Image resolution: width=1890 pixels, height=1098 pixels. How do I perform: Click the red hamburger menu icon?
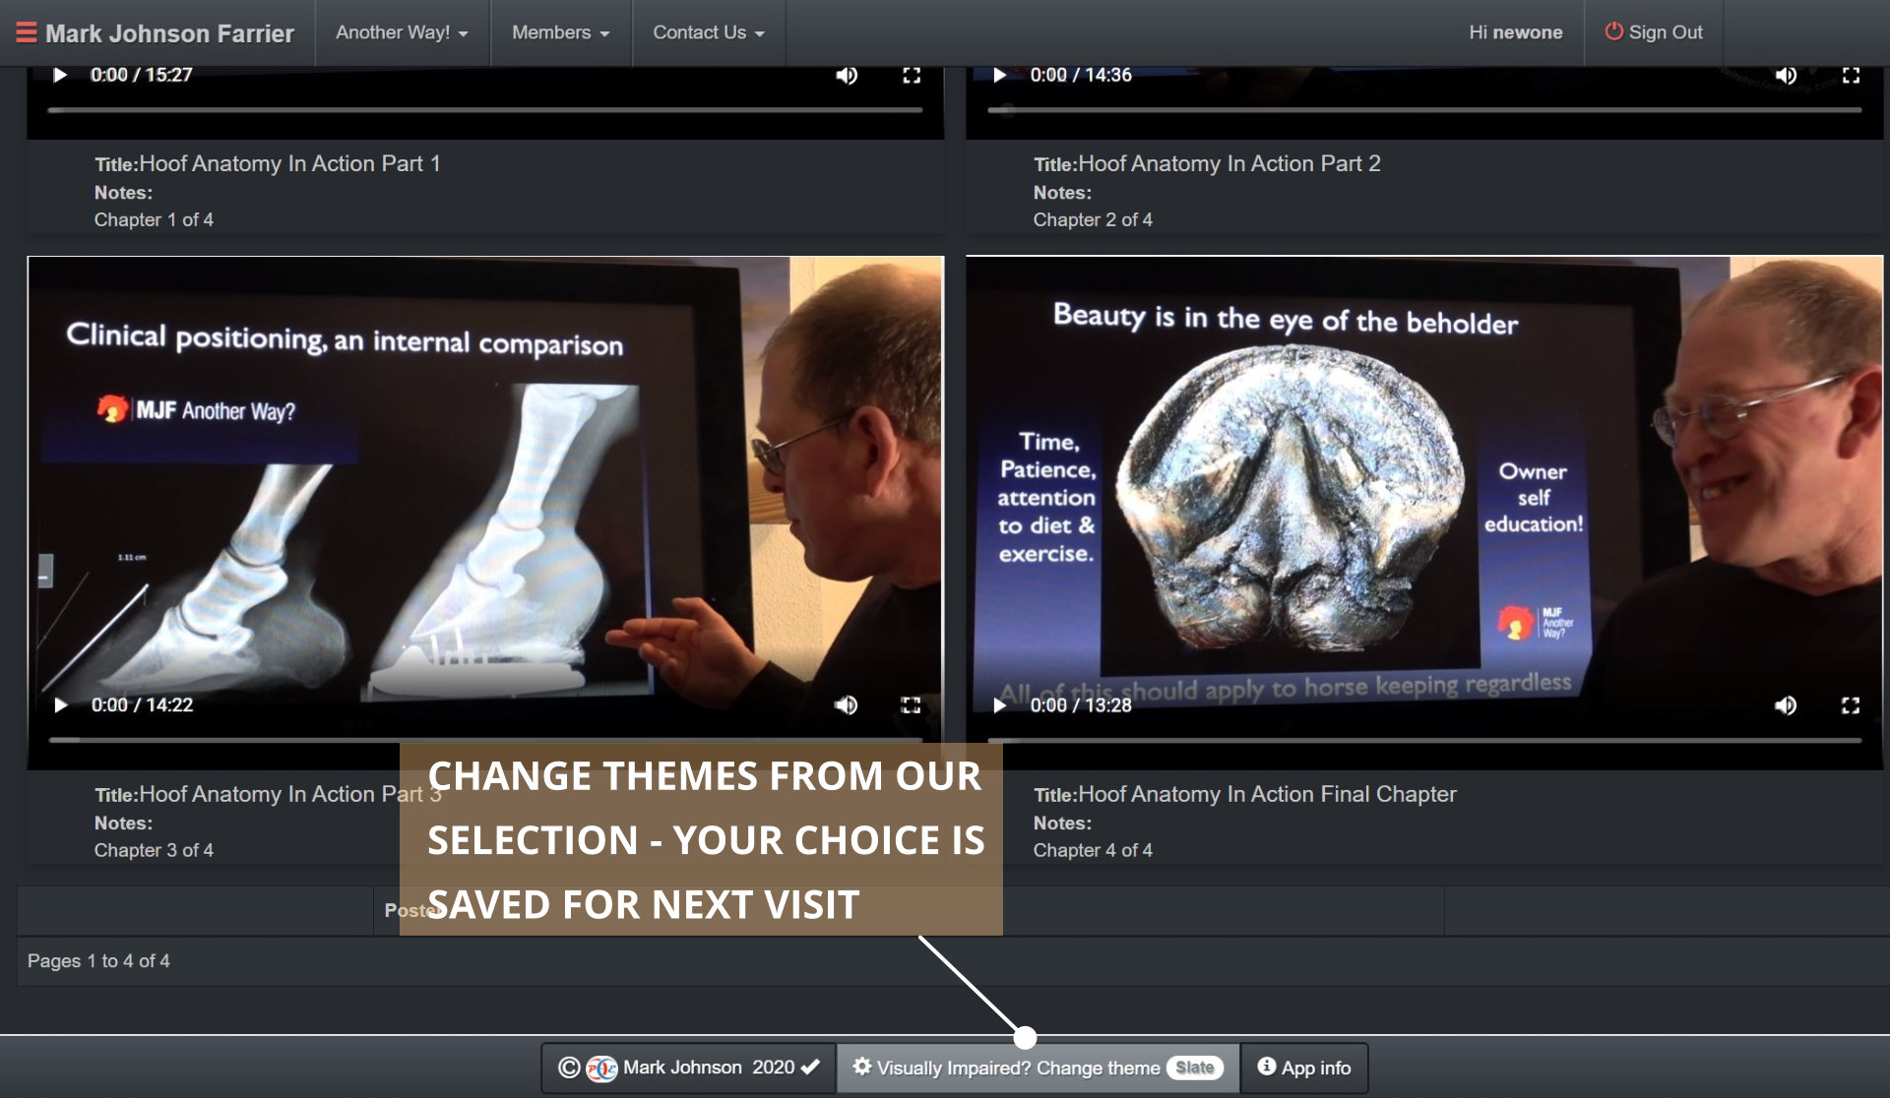[x=26, y=32]
